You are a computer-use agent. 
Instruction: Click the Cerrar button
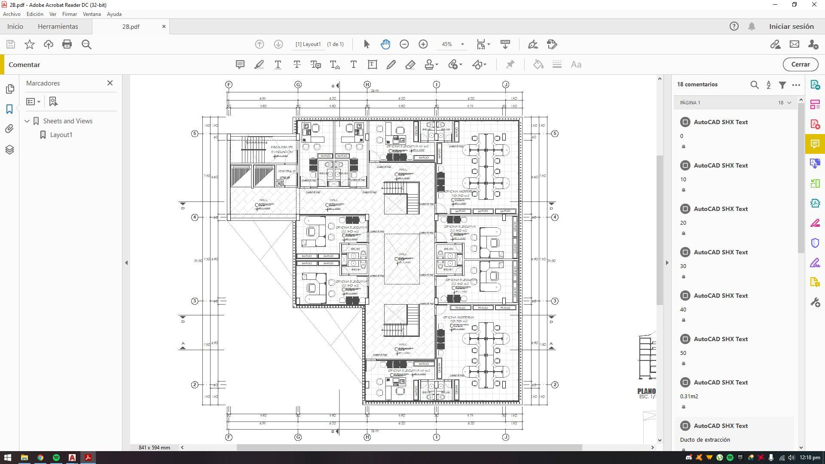click(800, 64)
